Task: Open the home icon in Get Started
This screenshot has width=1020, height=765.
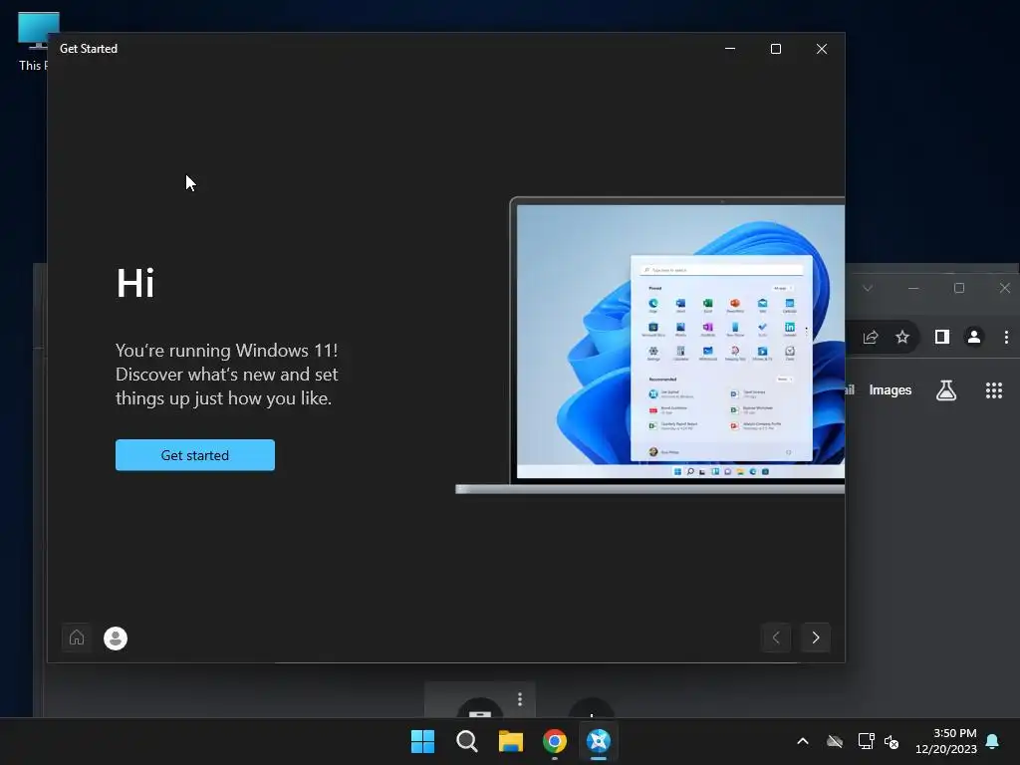Action: tap(77, 637)
